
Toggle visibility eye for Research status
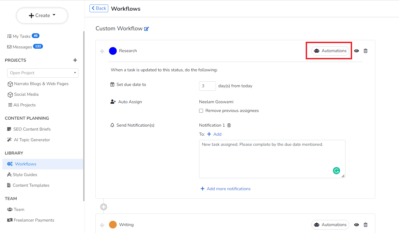pyautogui.click(x=356, y=51)
